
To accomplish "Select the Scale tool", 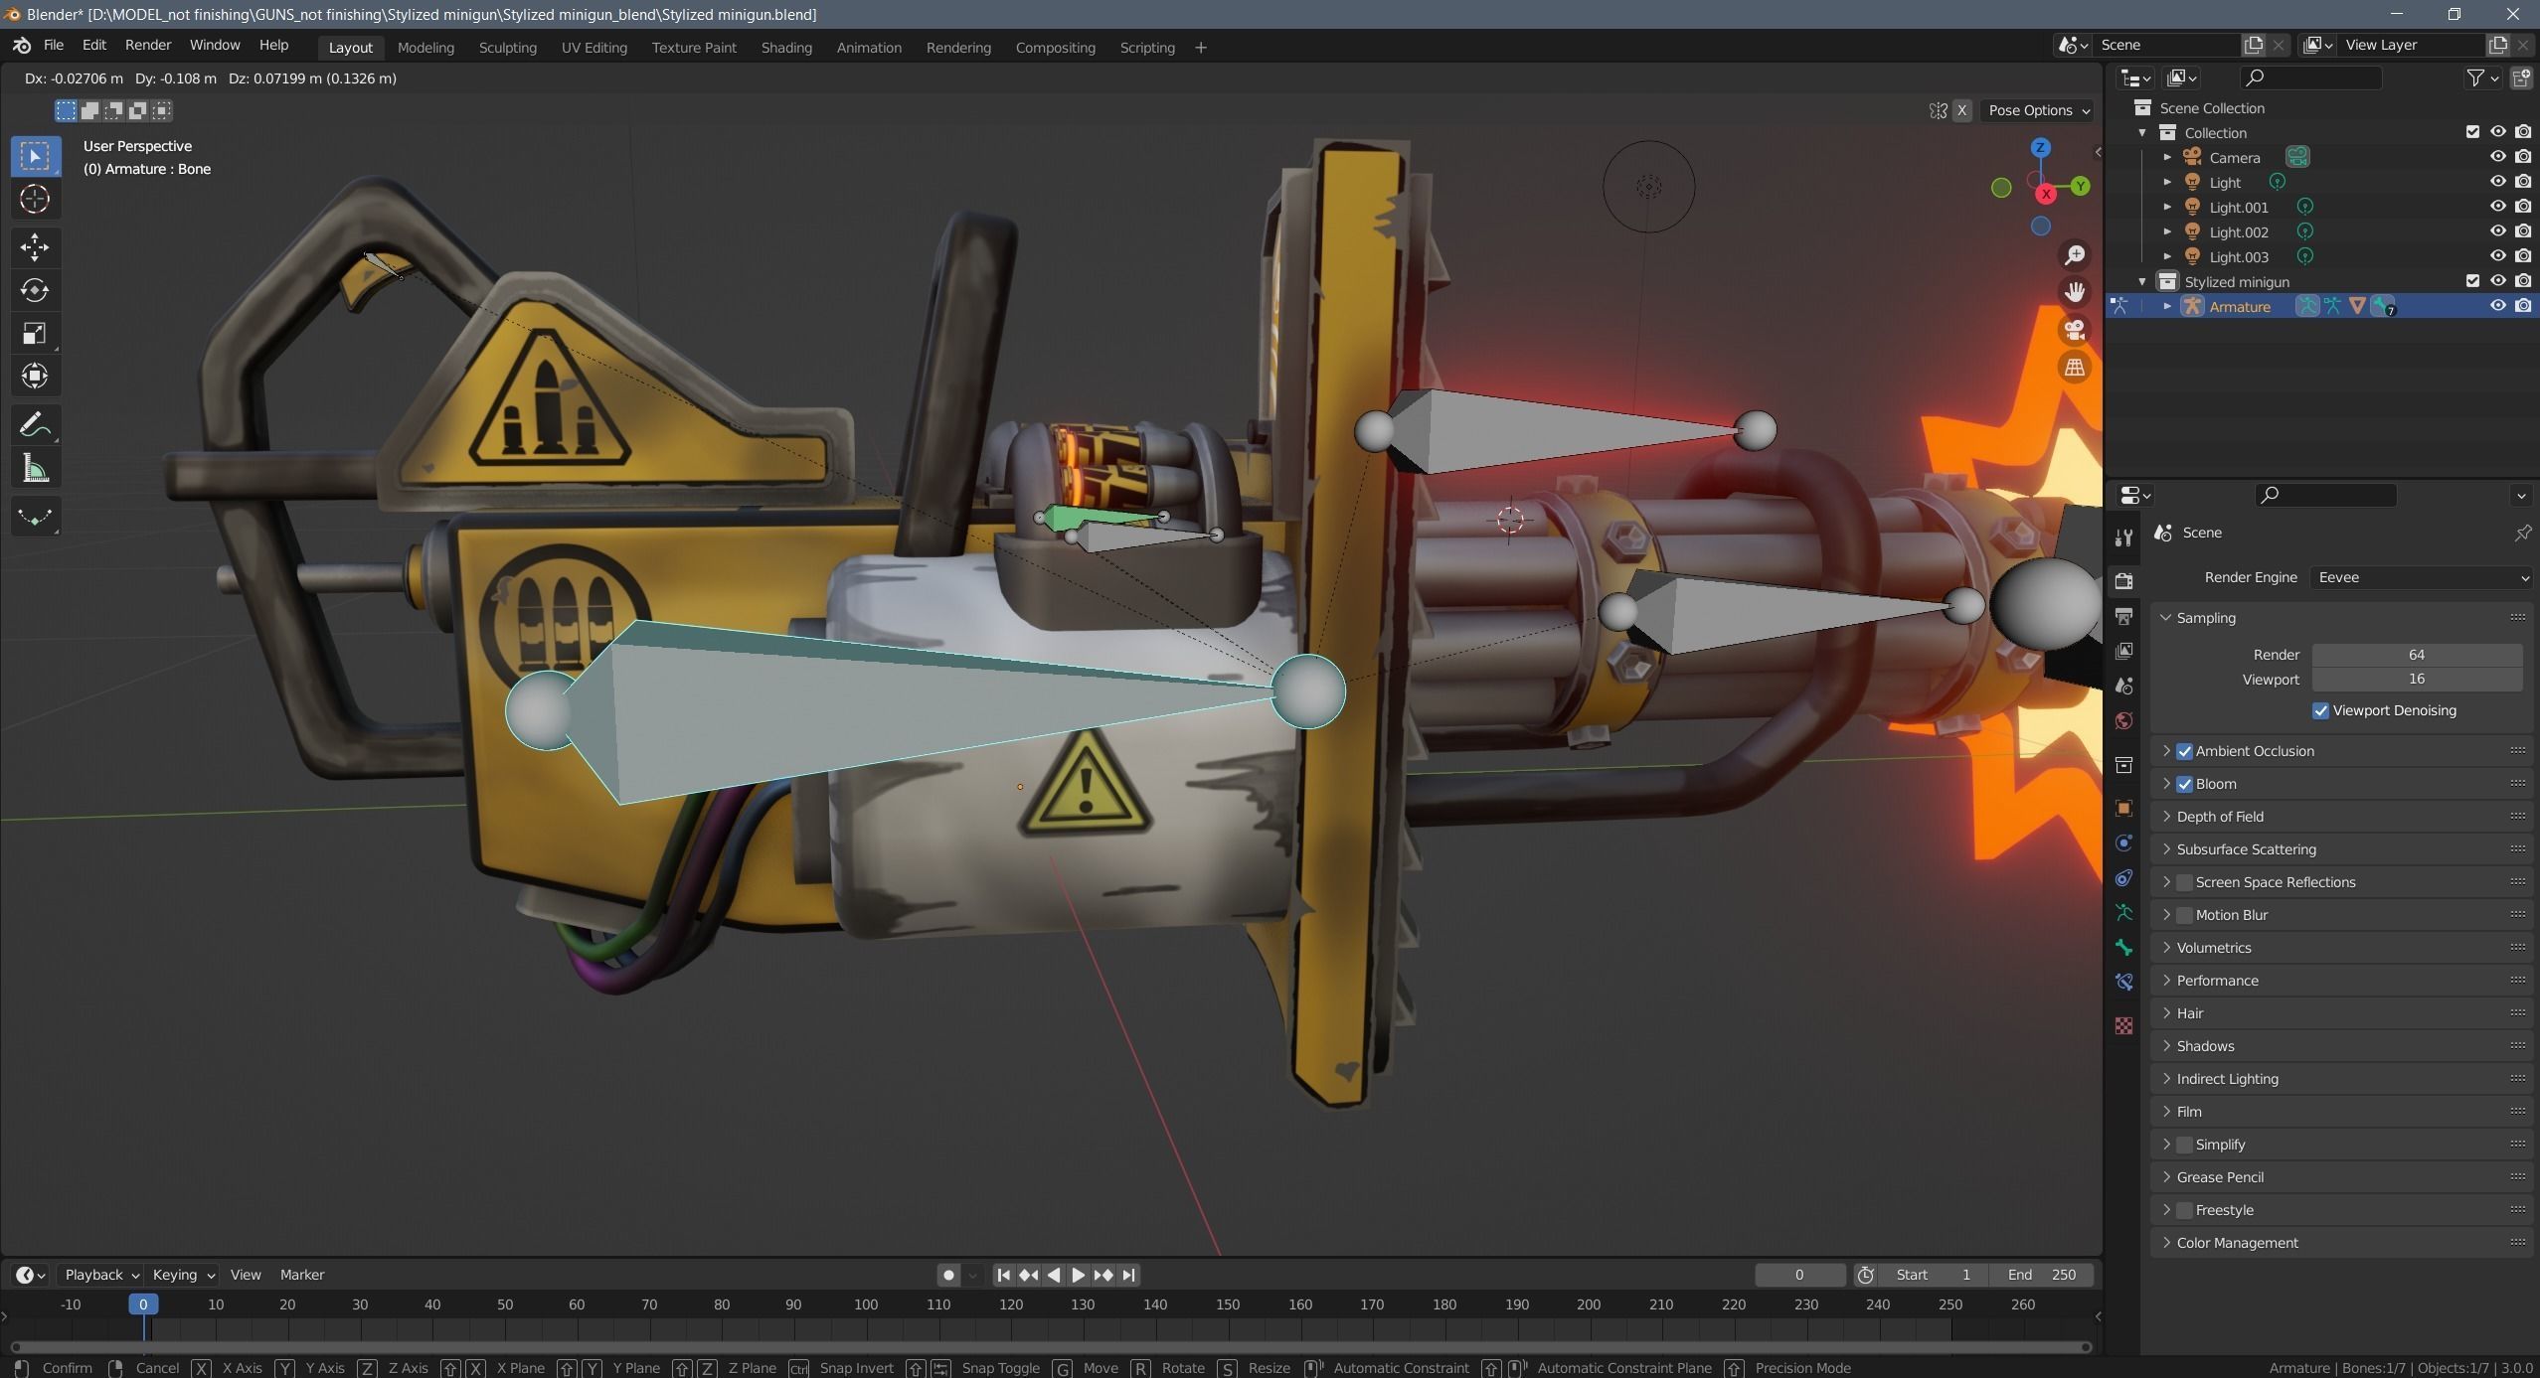I will point(35,333).
